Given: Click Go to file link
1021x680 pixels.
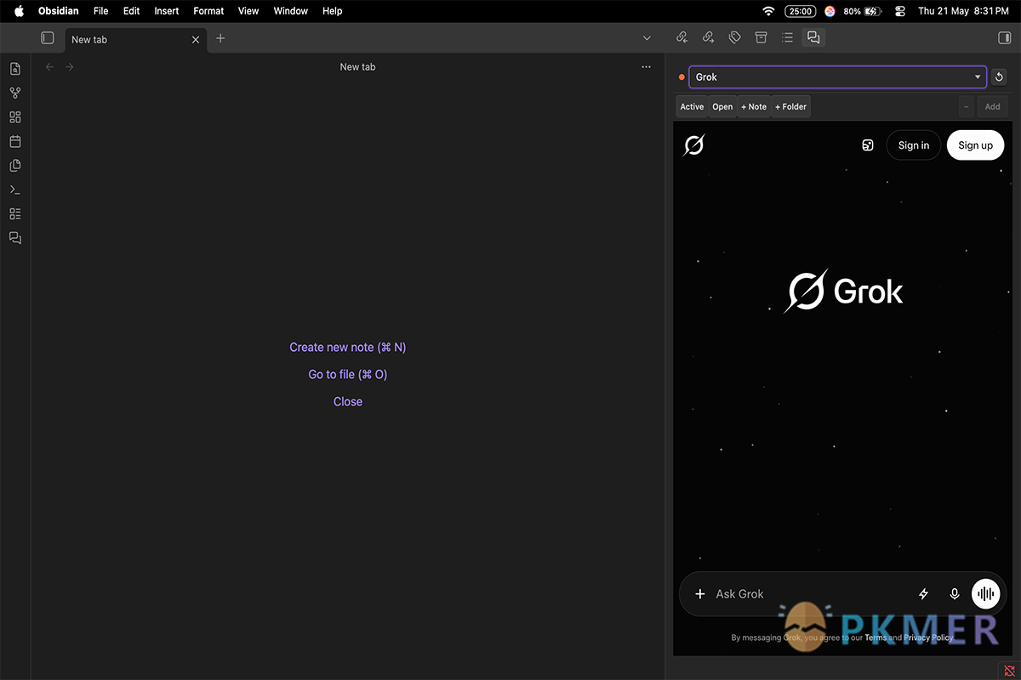Looking at the screenshot, I should 348,374.
